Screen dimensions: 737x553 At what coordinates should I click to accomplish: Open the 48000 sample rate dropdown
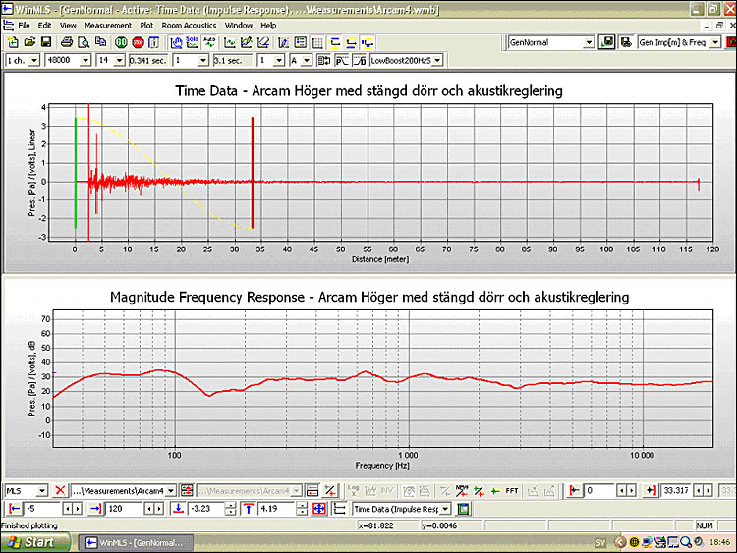click(85, 61)
